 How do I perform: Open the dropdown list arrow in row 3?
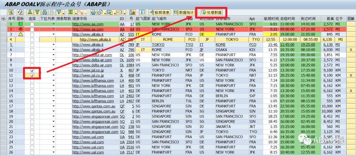point(54,35)
